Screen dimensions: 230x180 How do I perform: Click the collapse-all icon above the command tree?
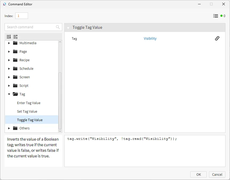click(x=9, y=37)
